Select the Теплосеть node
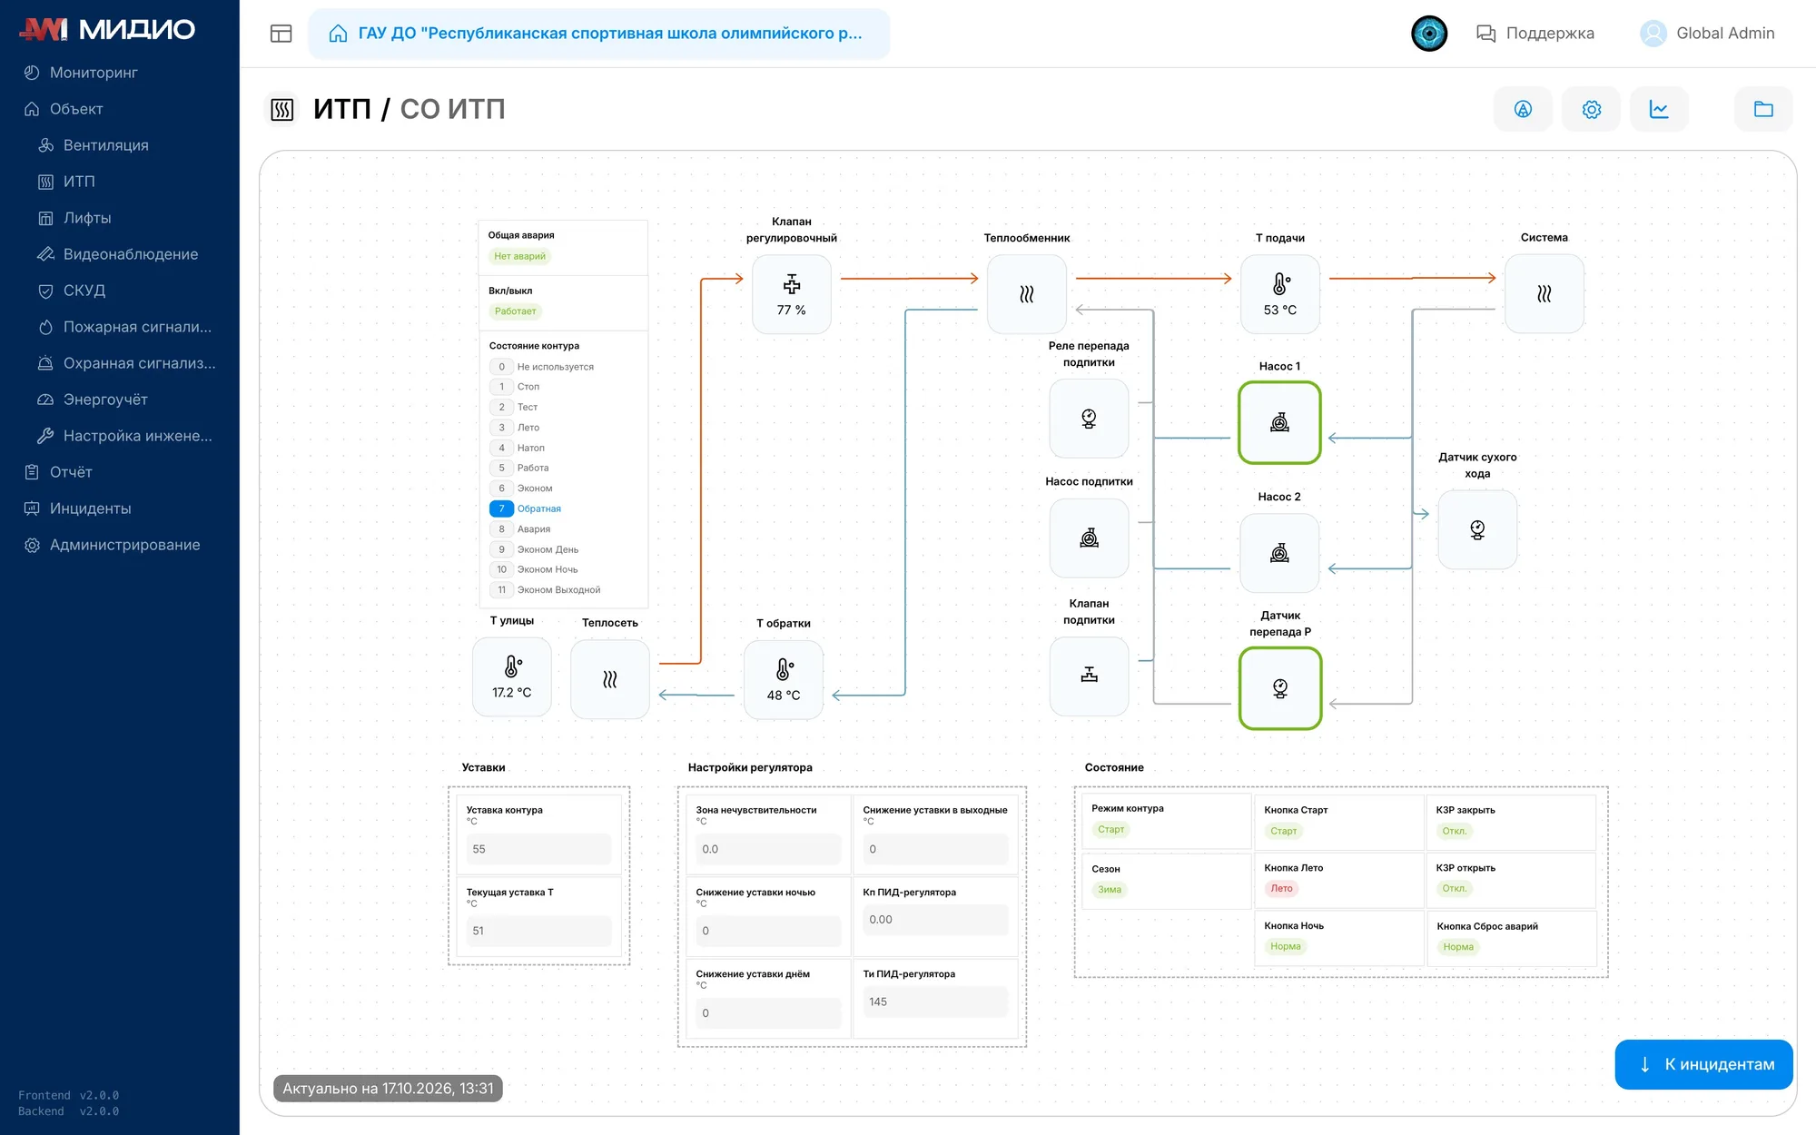 click(x=610, y=679)
